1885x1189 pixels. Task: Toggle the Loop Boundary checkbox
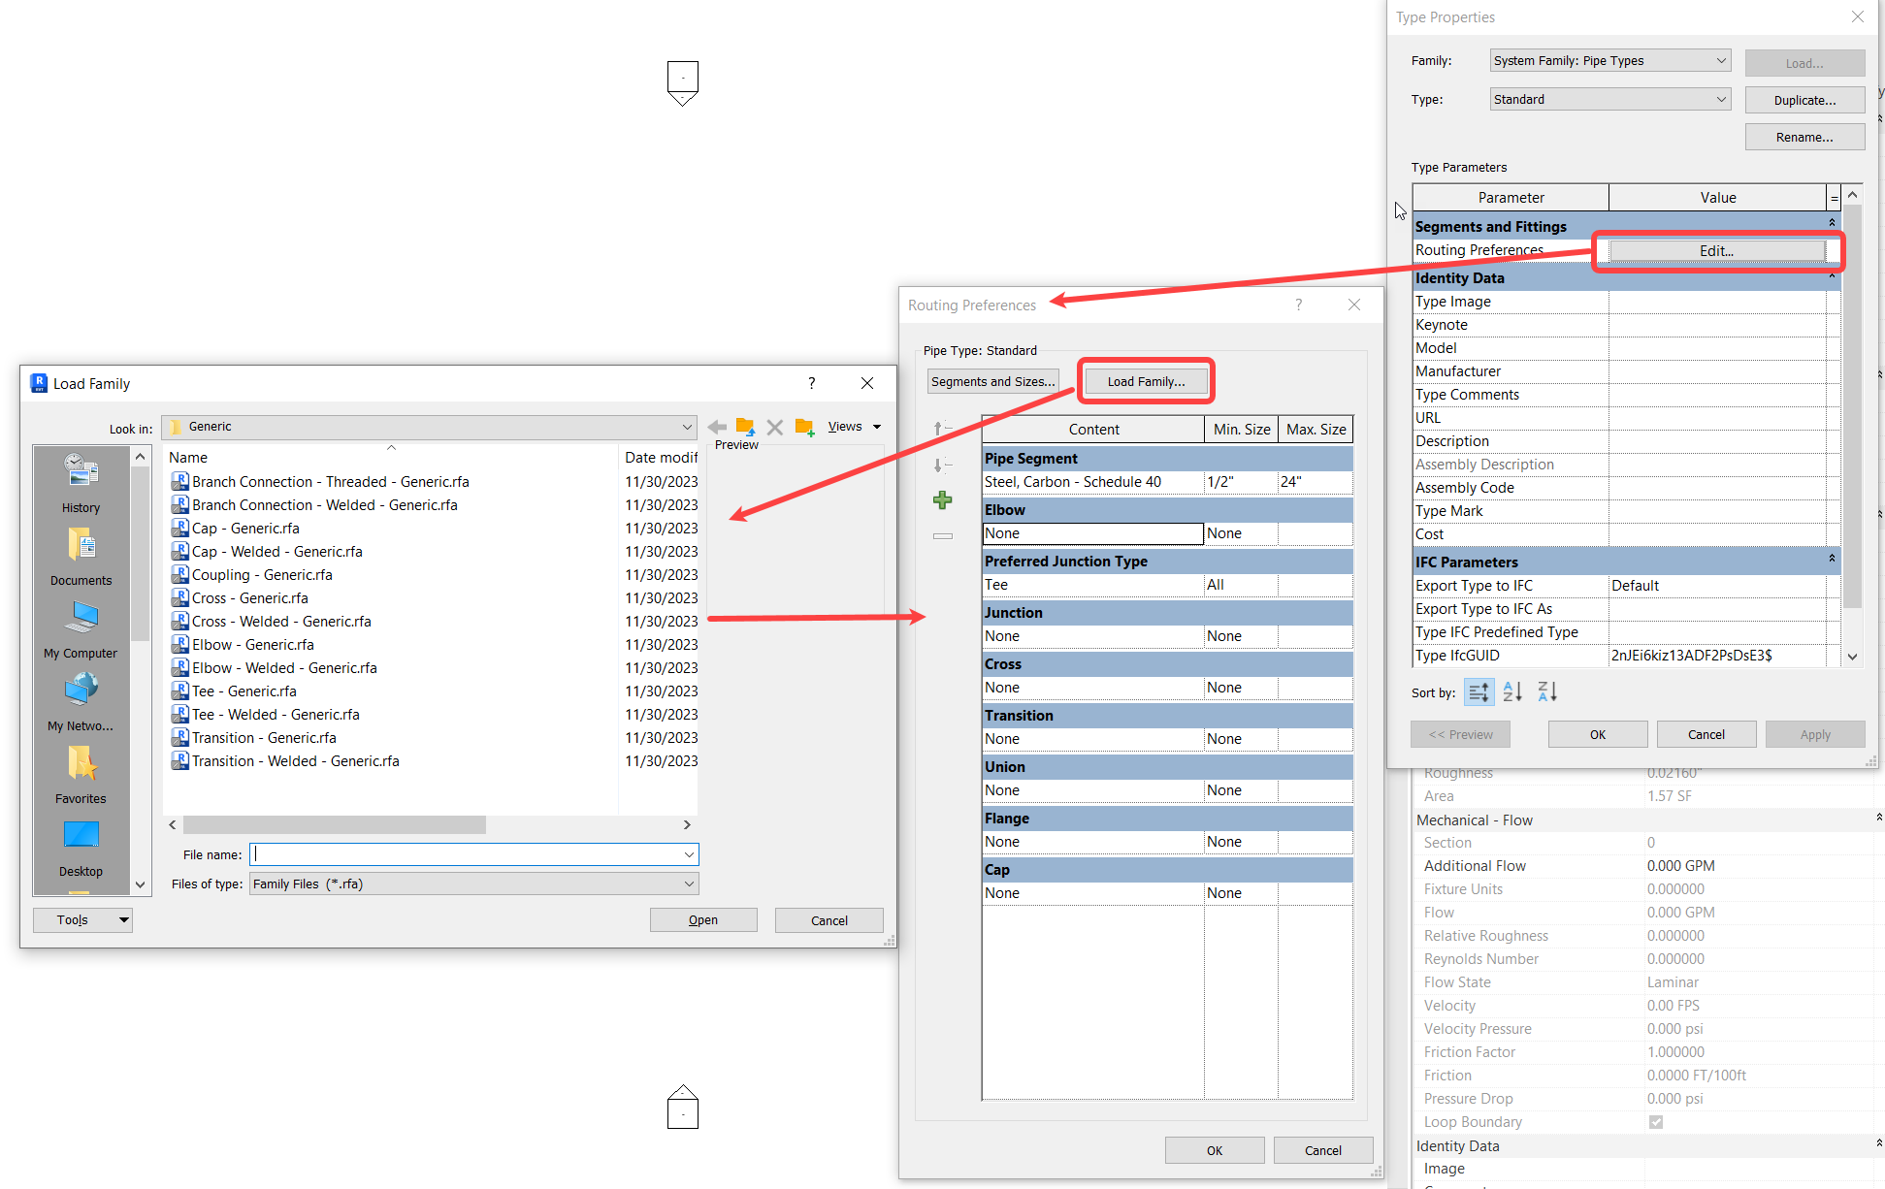click(1656, 1122)
